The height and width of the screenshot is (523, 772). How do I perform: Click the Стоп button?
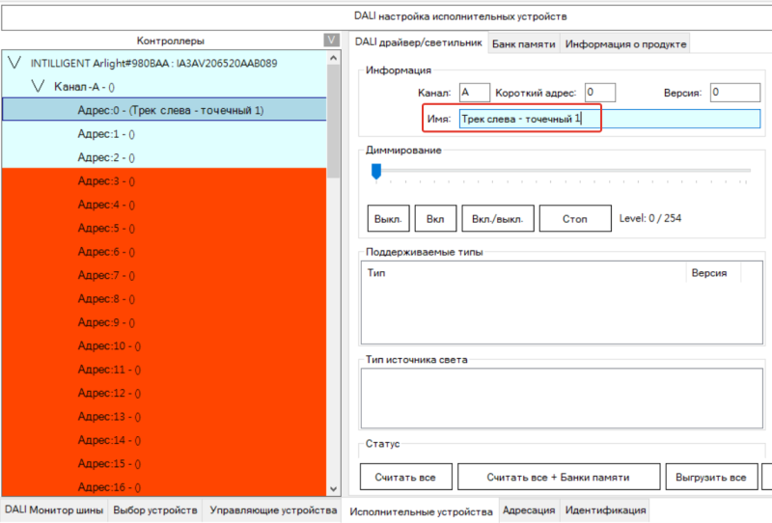pyautogui.click(x=575, y=219)
